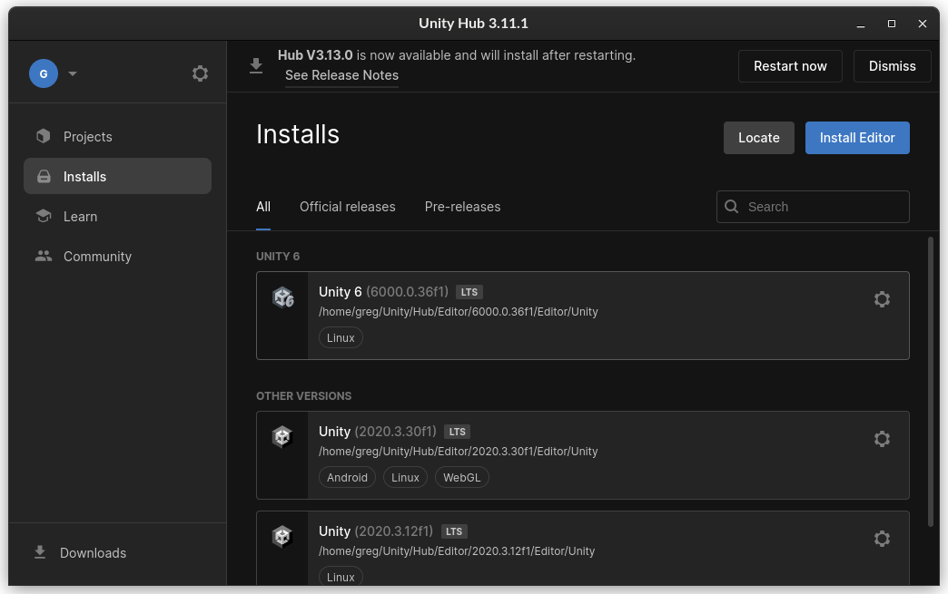Open the Community section

[97, 257]
